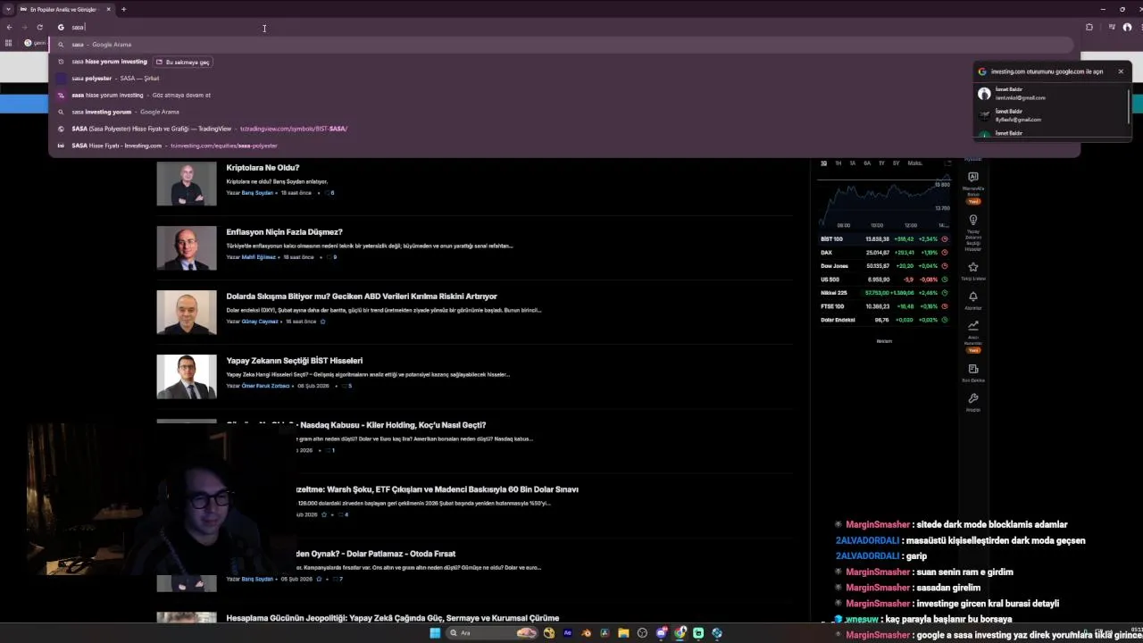The image size is (1143, 643).
Task: Click Nikkei 225 index row
Action: [x=884, y=293]
